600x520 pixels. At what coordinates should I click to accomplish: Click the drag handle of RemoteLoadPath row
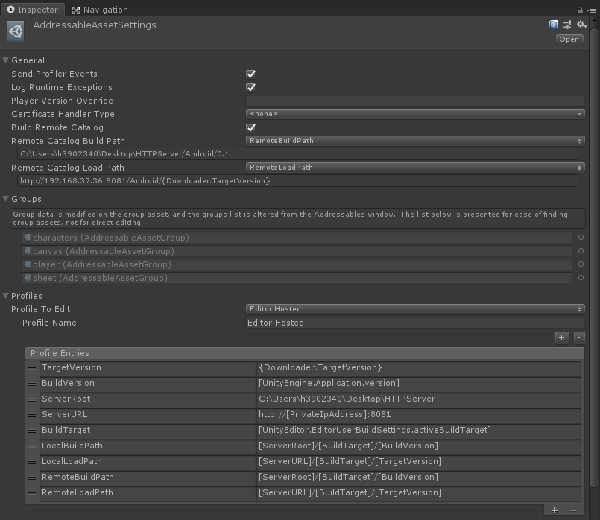[x=32, y=494]
